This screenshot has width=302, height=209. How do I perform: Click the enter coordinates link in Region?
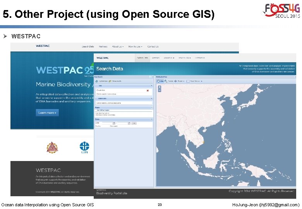(x=105, y=115)
